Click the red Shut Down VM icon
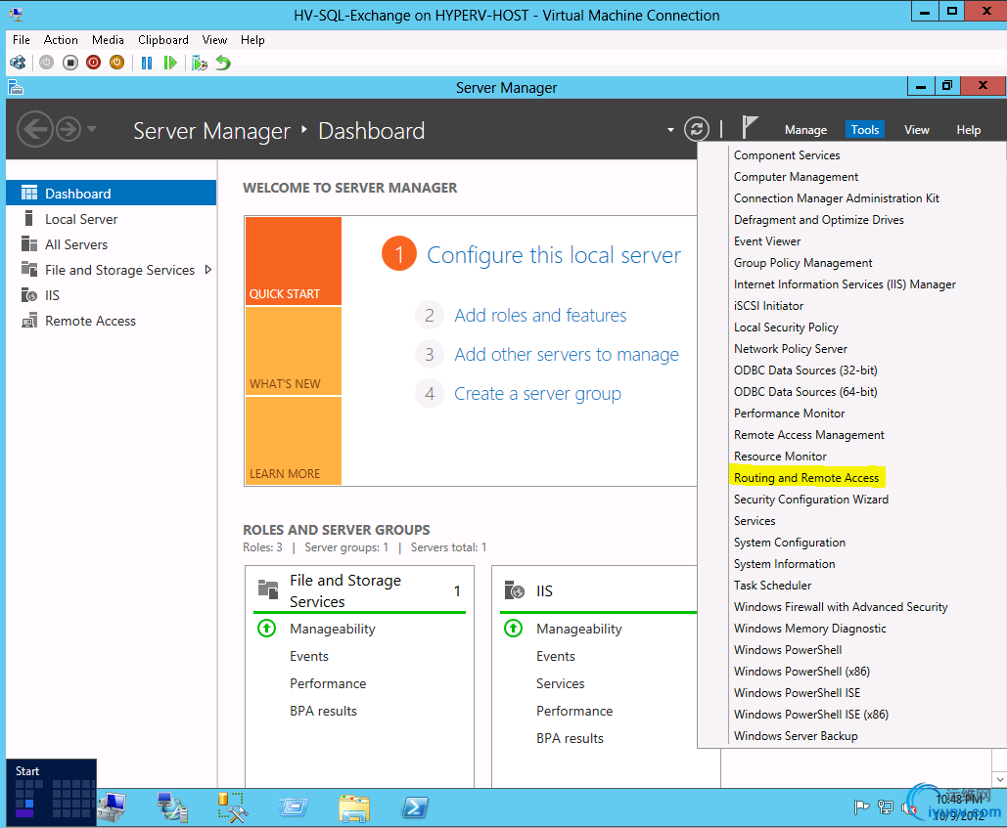1007x828 pixels. coord(94,63)
